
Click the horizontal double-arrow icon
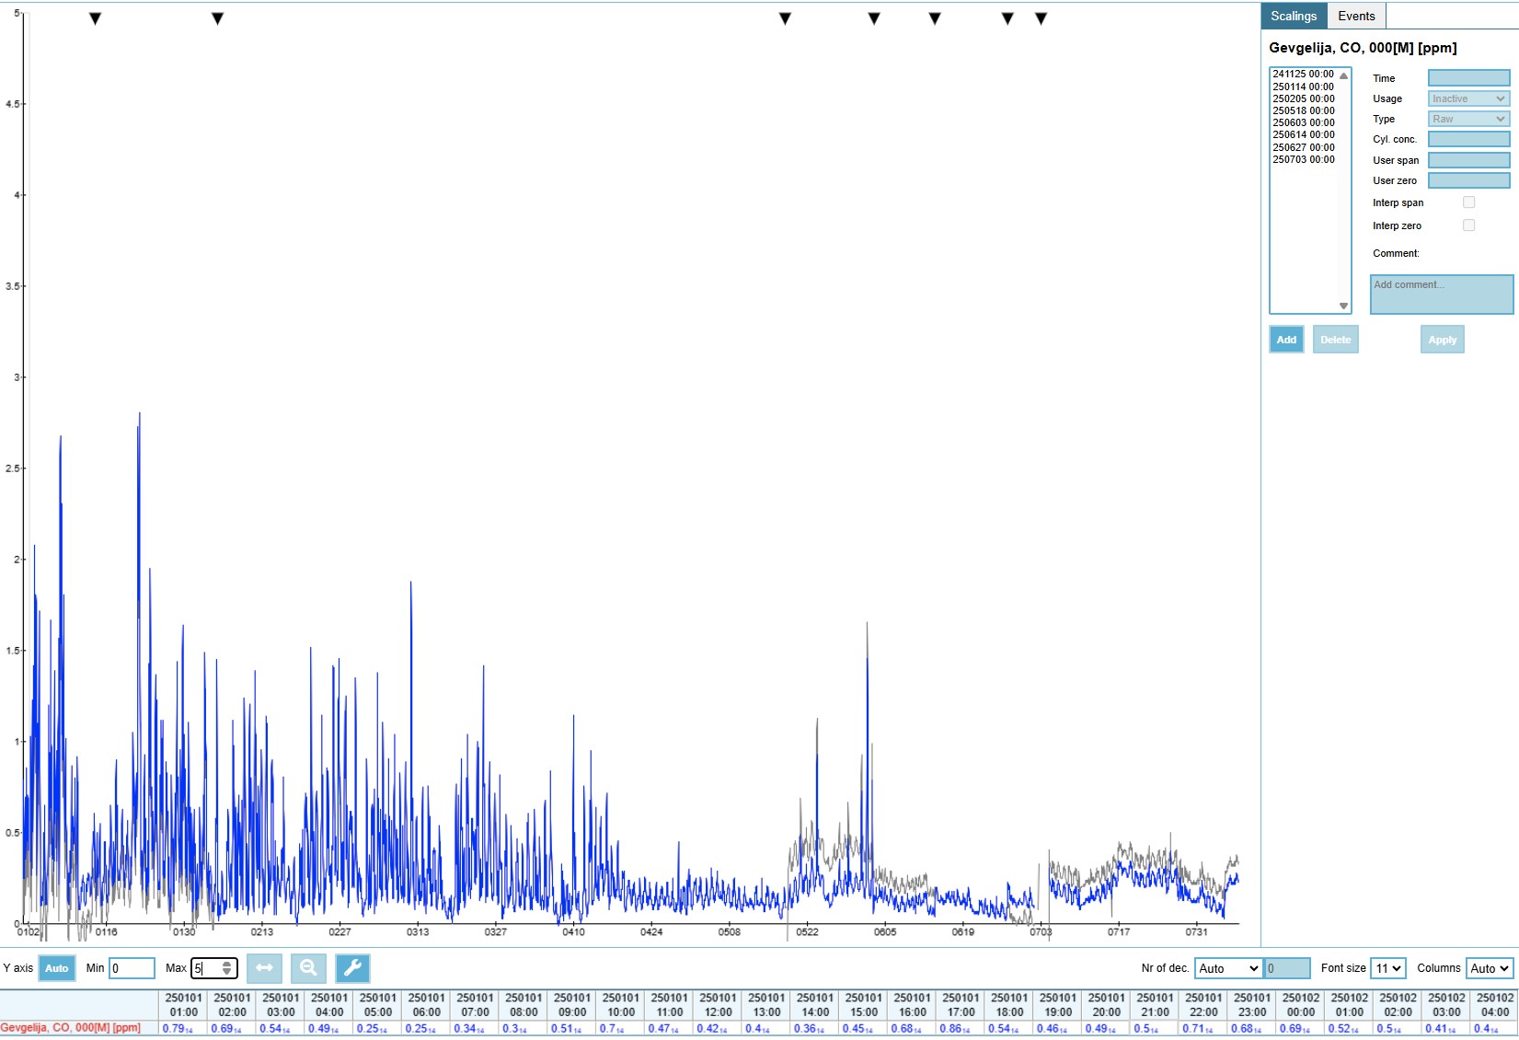click(264, 968)
